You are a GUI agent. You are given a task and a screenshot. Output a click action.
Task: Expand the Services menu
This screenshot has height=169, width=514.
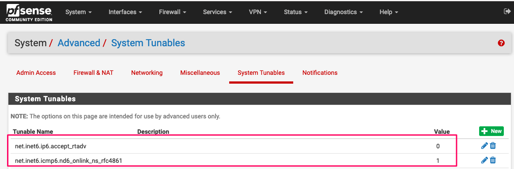(x=217, y=12)
